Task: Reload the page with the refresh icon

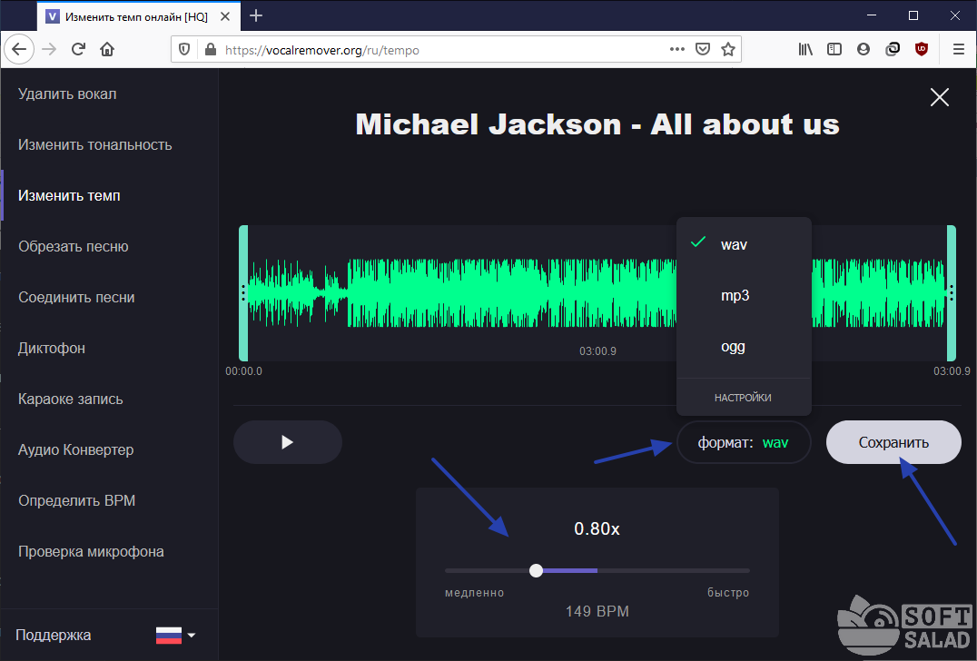Action: click(78, 49)
